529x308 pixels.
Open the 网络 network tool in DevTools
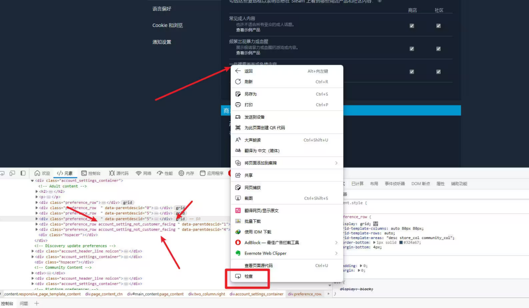(x=143, y=173)
